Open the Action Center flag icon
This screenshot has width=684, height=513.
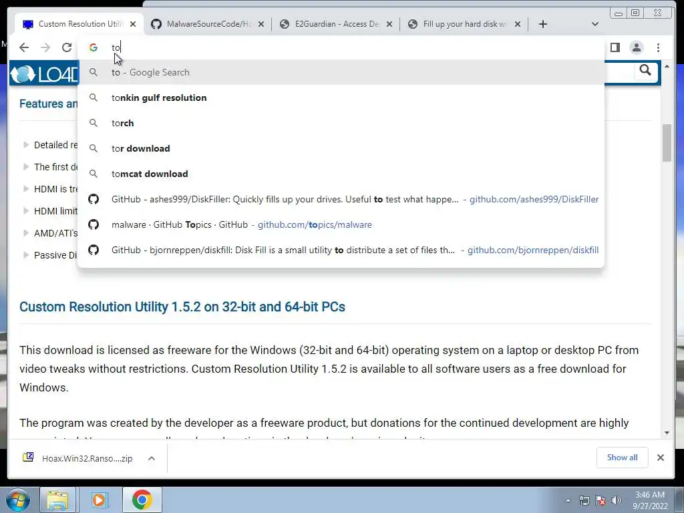click(601, 500)
